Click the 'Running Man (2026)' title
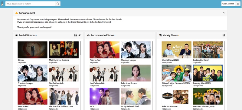Viewport: 242px width, 110px height. [x=202, y=83]
